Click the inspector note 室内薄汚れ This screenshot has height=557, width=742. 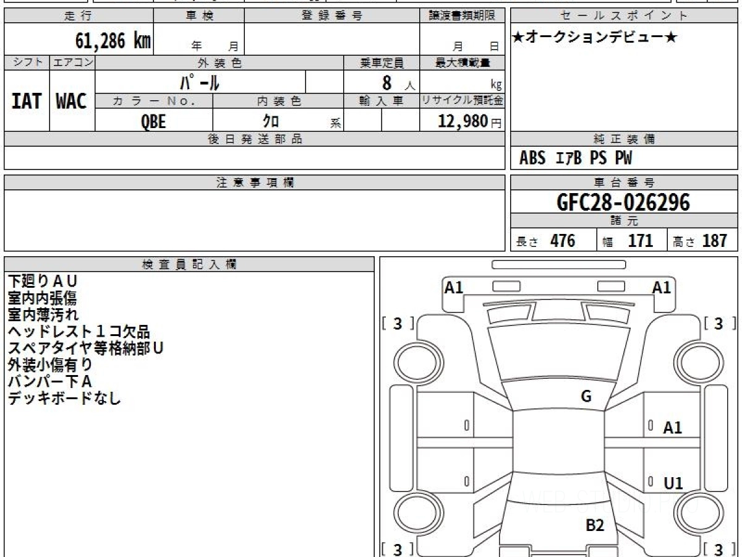[x=43, y=315]
